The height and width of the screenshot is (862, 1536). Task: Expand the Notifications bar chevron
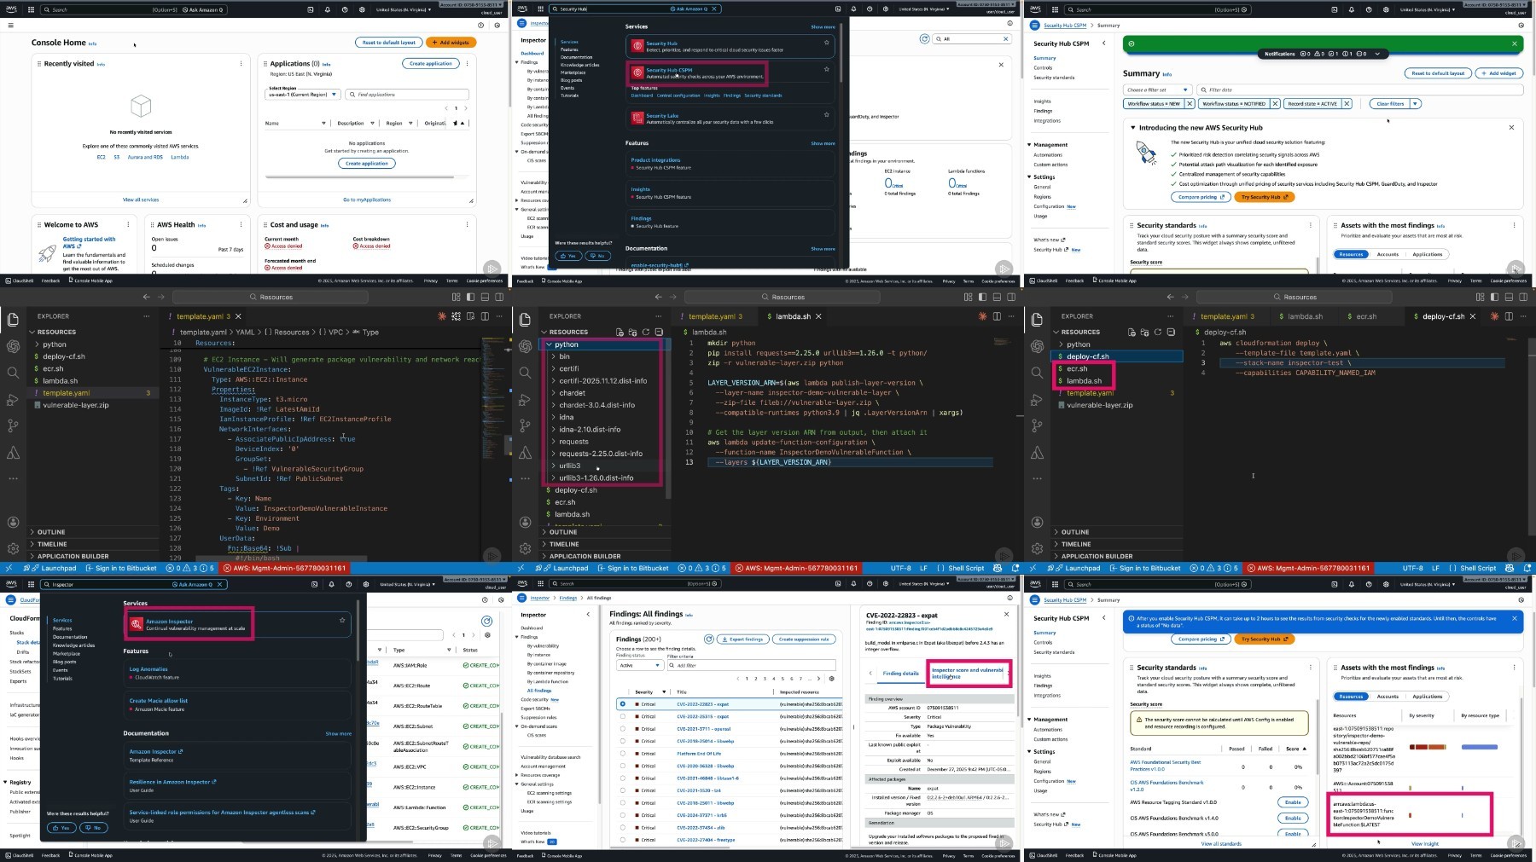(1377, 54)
